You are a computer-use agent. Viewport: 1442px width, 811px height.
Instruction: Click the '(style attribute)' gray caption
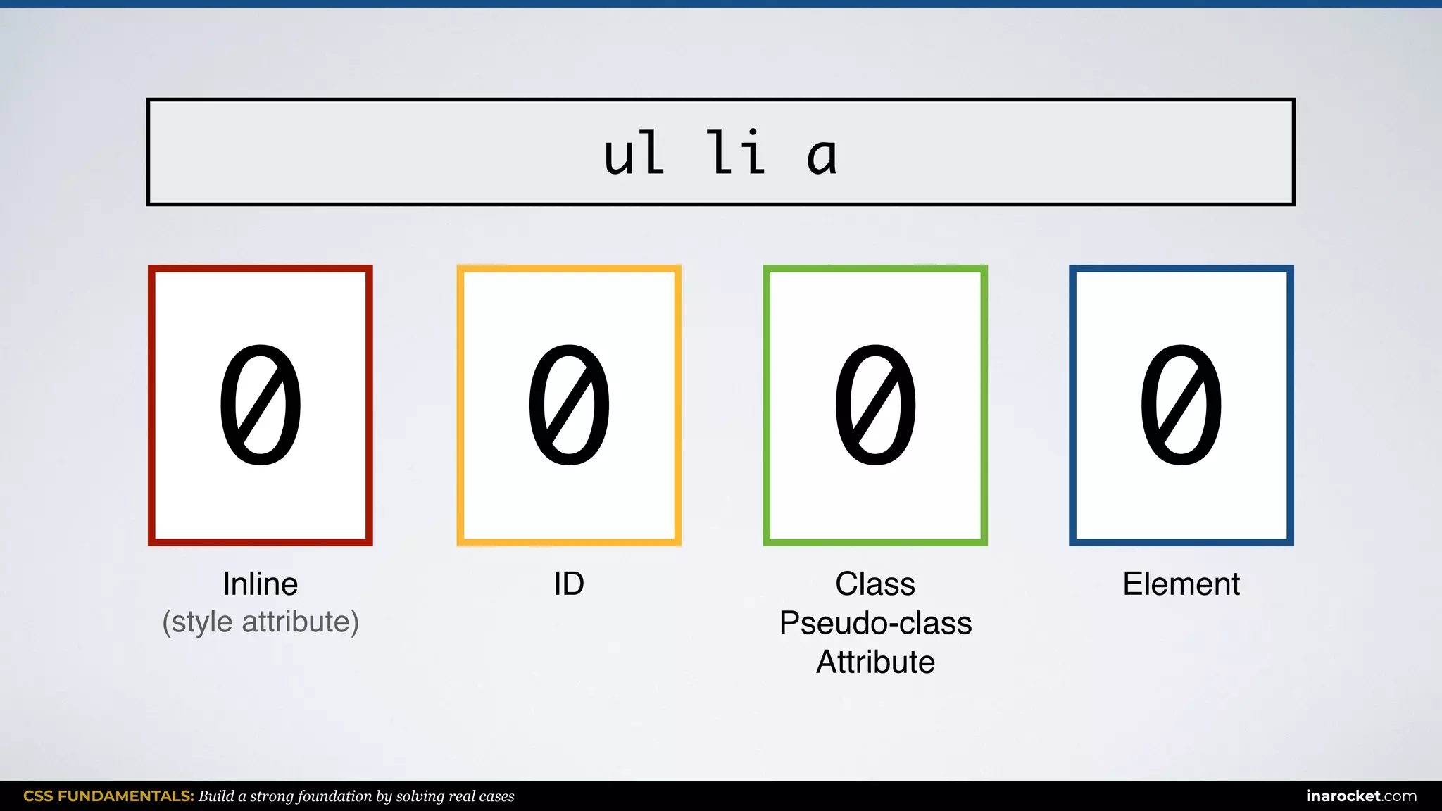coord(260,622)
